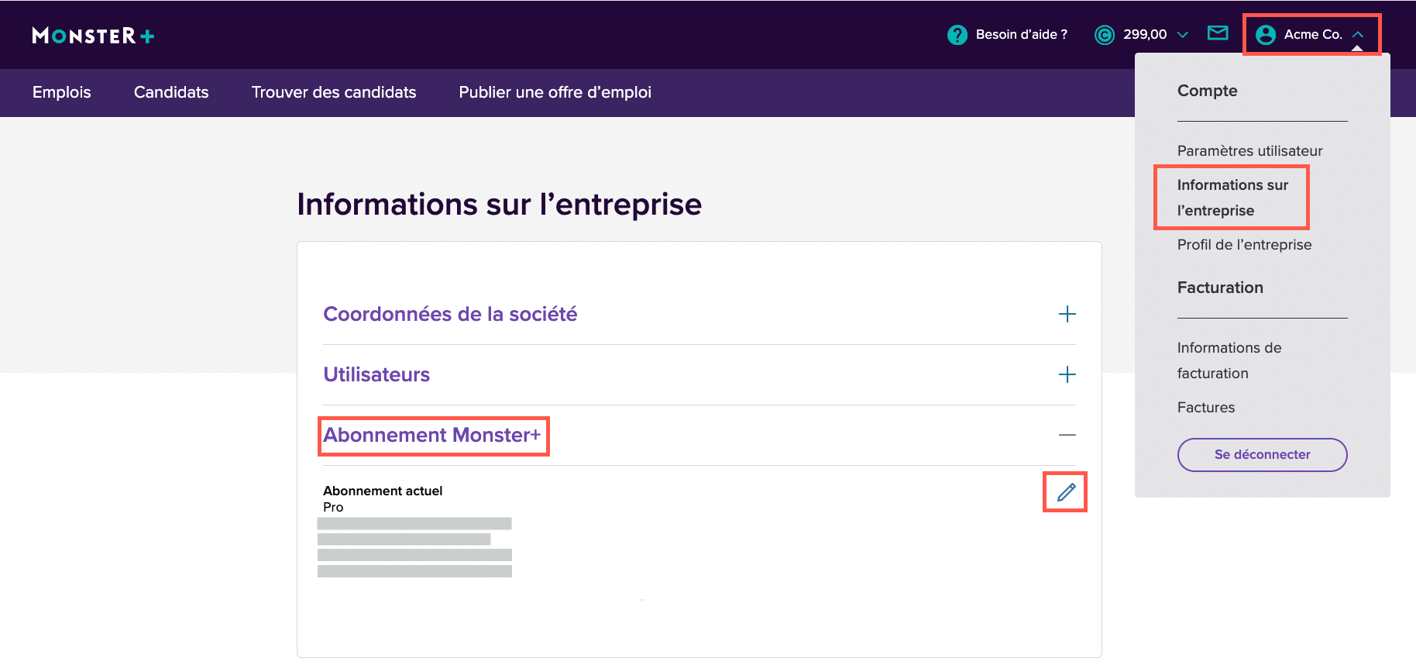Go to the Candidats navigation tab

(x=171, y=92)
